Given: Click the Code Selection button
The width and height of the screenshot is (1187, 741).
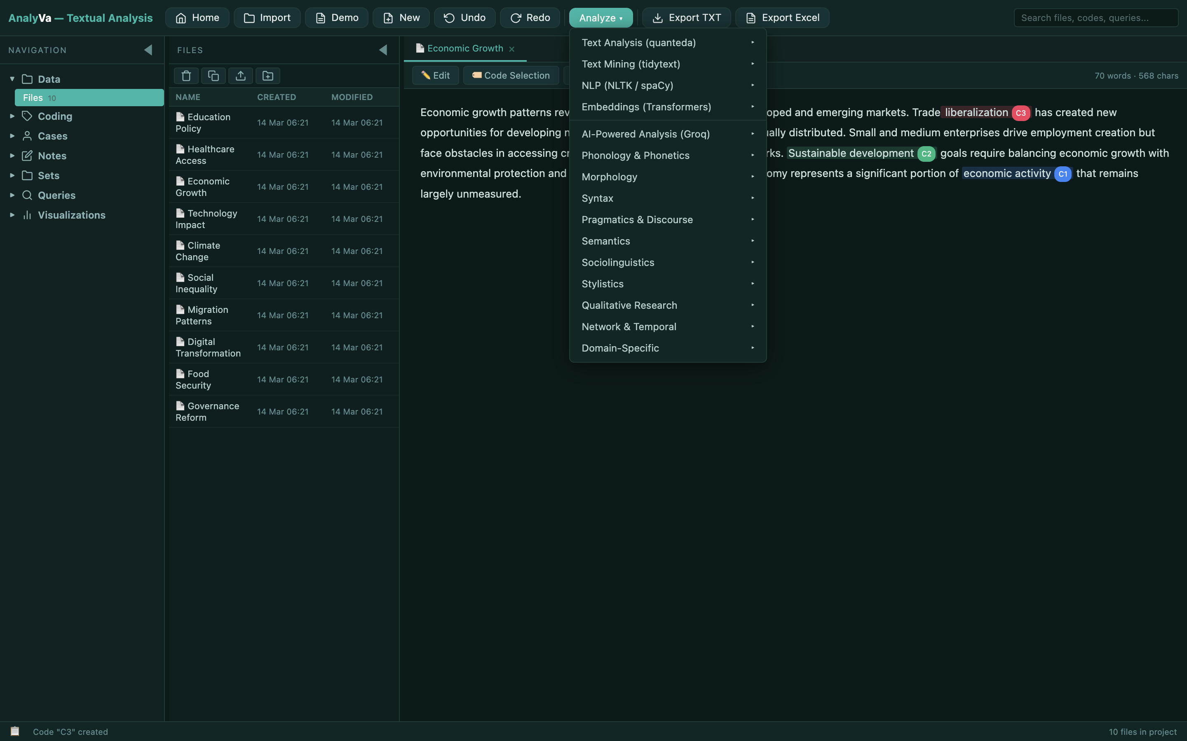Looking at the screenshot, I should click(x=511, y=75).
